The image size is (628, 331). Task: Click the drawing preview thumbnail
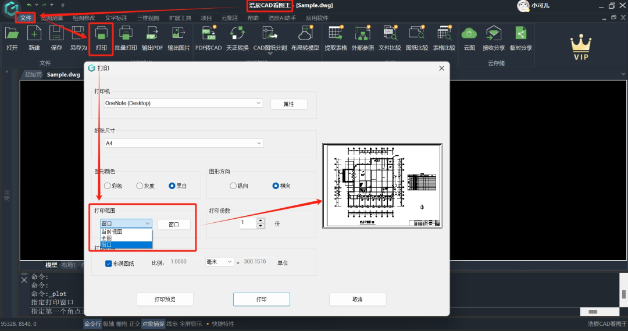[382, 186]
